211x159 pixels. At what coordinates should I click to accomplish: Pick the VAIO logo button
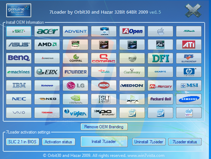tap(19, 113)
